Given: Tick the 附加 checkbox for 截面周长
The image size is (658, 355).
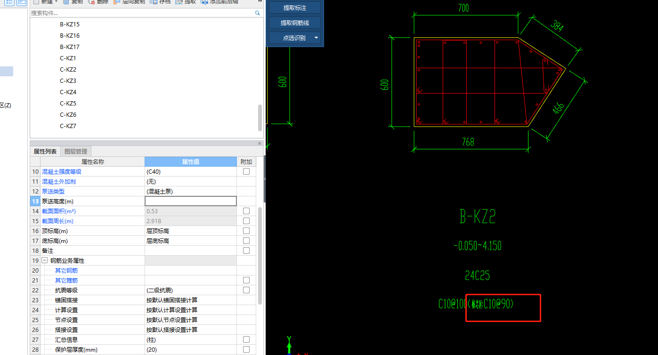Looking at the screenshot, I should click(246, 221).
